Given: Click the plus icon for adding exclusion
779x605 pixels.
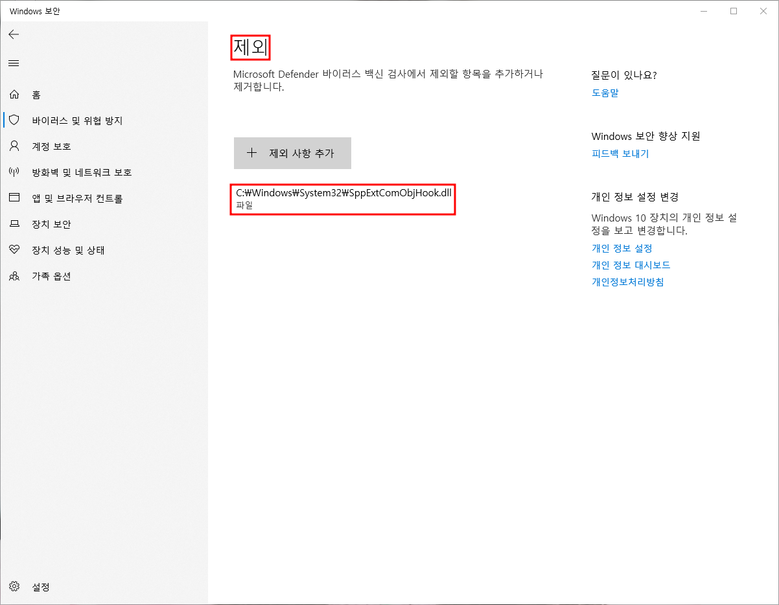Looking at the screenshot, I should (252, 154).
